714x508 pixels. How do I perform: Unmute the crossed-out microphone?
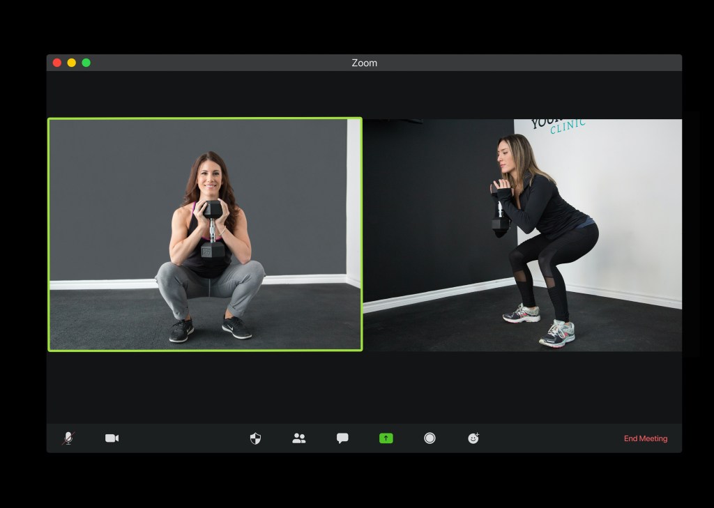click(x=68, y=438)
